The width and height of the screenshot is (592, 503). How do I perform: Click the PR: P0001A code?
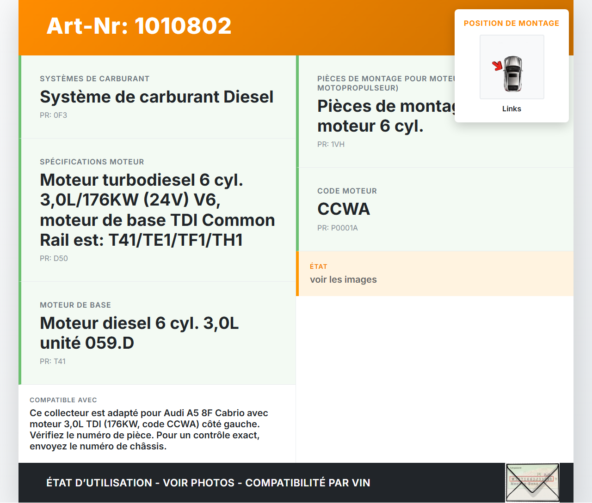pyautogui.click(x=337, y=228)
